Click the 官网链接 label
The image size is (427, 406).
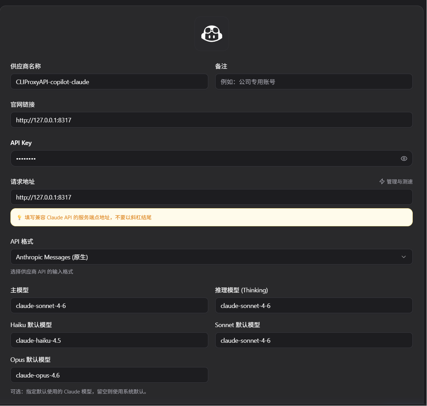point(23,105)
